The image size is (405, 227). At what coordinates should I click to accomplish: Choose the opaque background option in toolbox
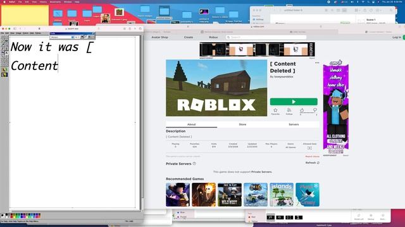tap(4, 69)
